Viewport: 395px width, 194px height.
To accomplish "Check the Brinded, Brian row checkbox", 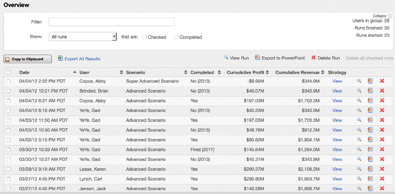I will click(x=9, y=91).
